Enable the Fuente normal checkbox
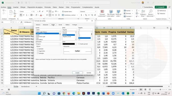 [x=79, y=44]
